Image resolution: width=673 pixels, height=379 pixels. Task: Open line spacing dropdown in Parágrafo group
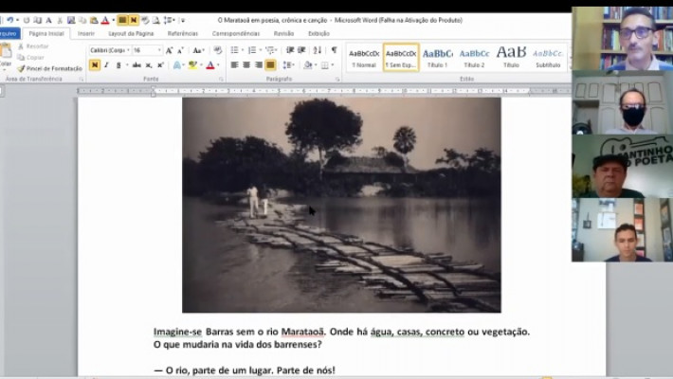288,65
